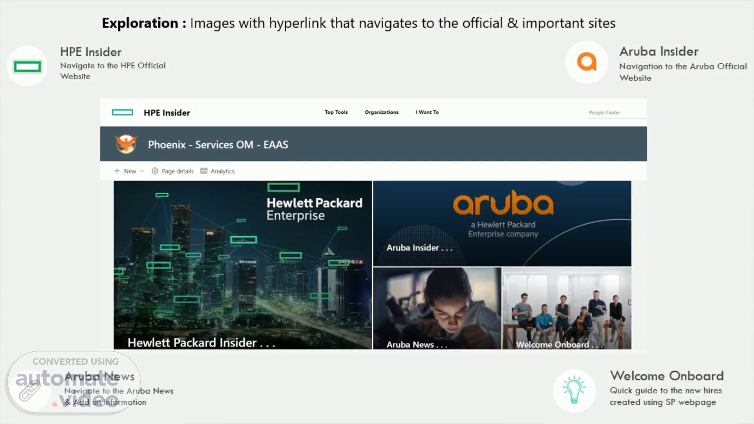The image size is (754, 424).
Task: Click the 'Exploration :' slide title text
Action: [144, 23]
